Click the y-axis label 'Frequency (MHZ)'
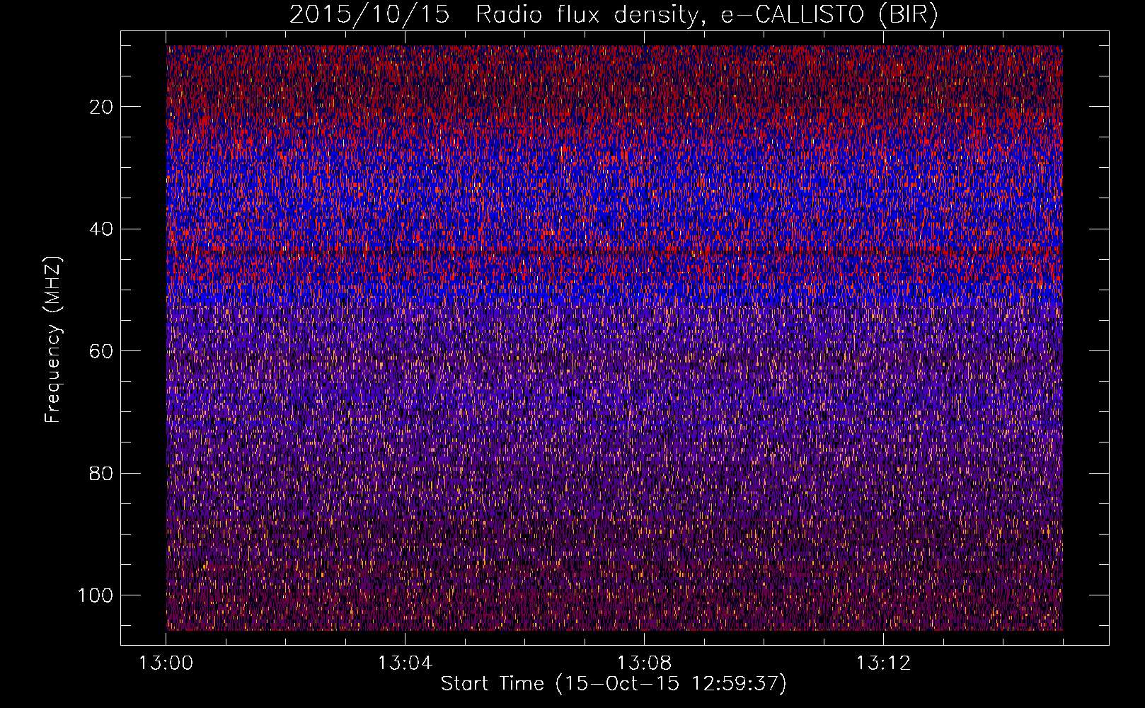Viewport: 1145px width, 708px height. [52, 339]
